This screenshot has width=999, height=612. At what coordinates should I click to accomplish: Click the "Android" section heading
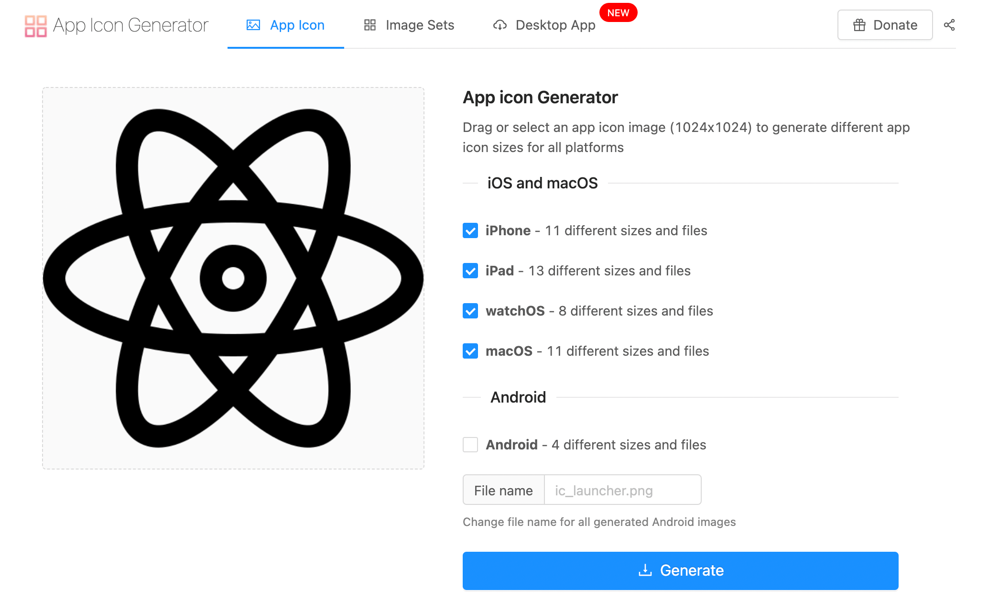(518, 397)
